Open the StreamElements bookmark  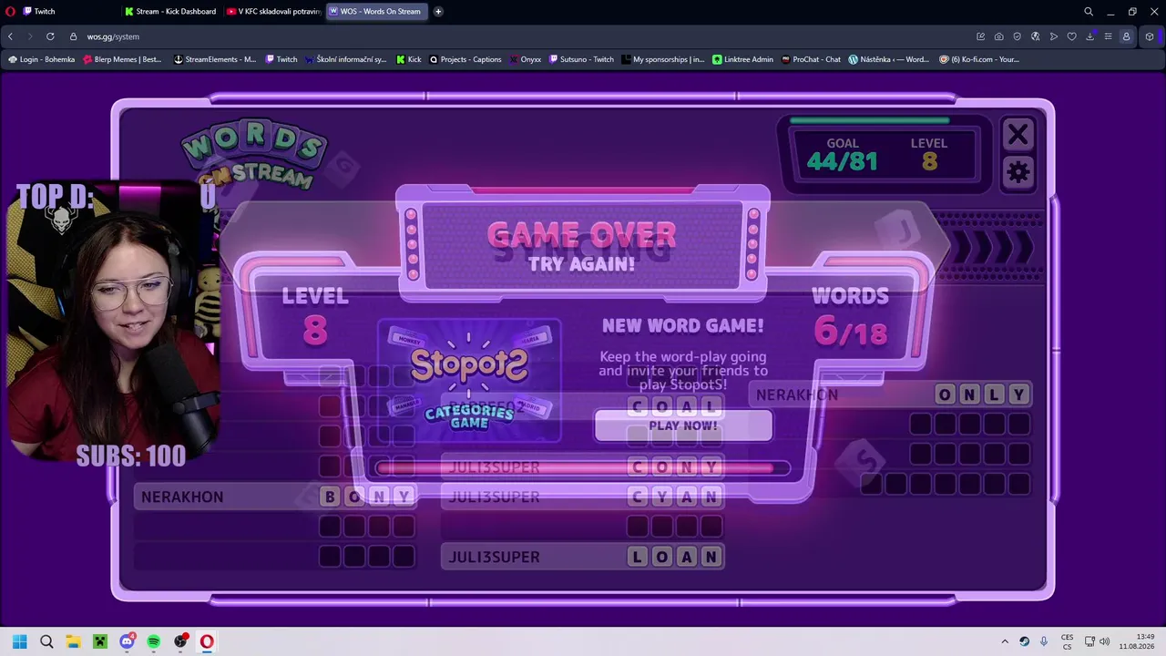tap(215, 59)
